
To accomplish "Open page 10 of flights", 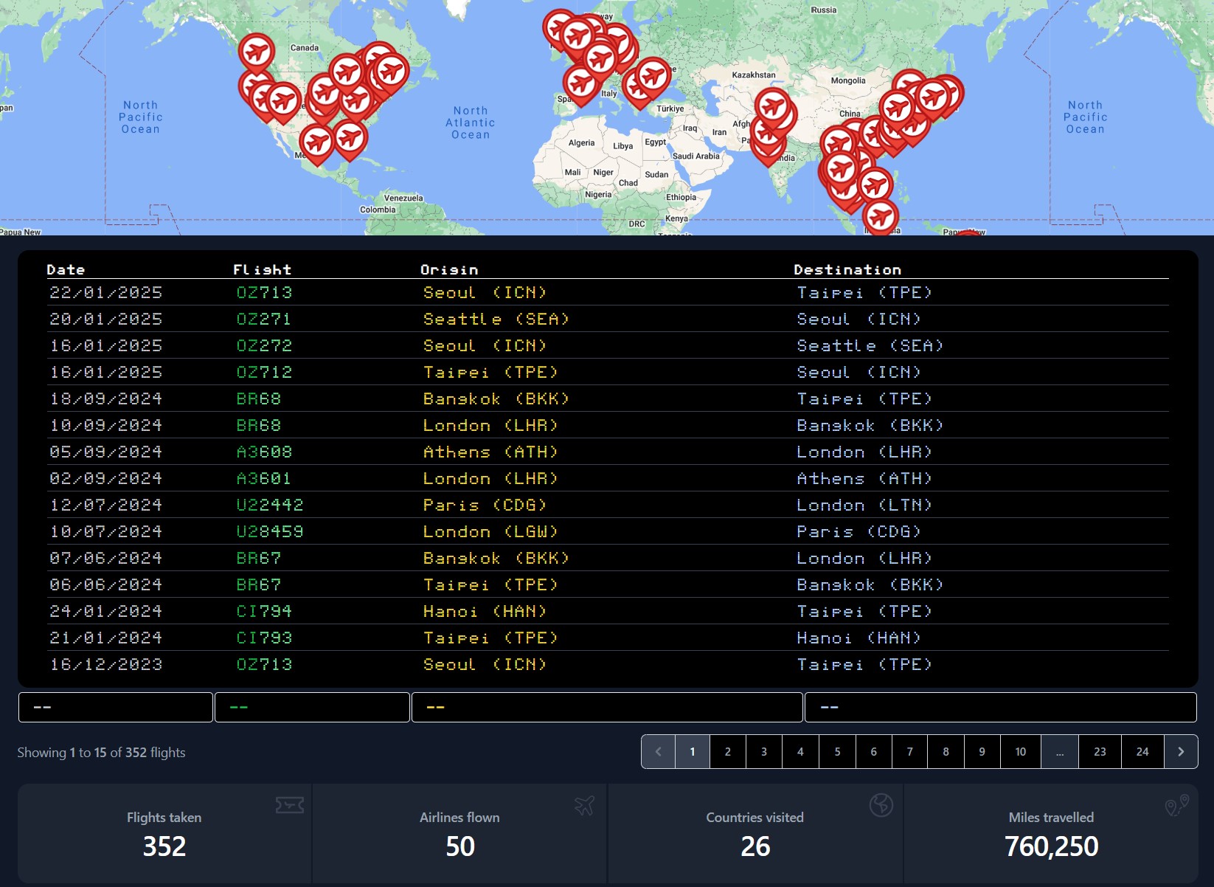I will 1021,752.
